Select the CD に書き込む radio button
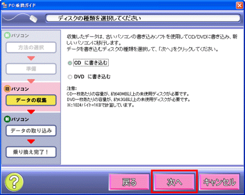The image size is (245, 195). click(x=70, y=63)
